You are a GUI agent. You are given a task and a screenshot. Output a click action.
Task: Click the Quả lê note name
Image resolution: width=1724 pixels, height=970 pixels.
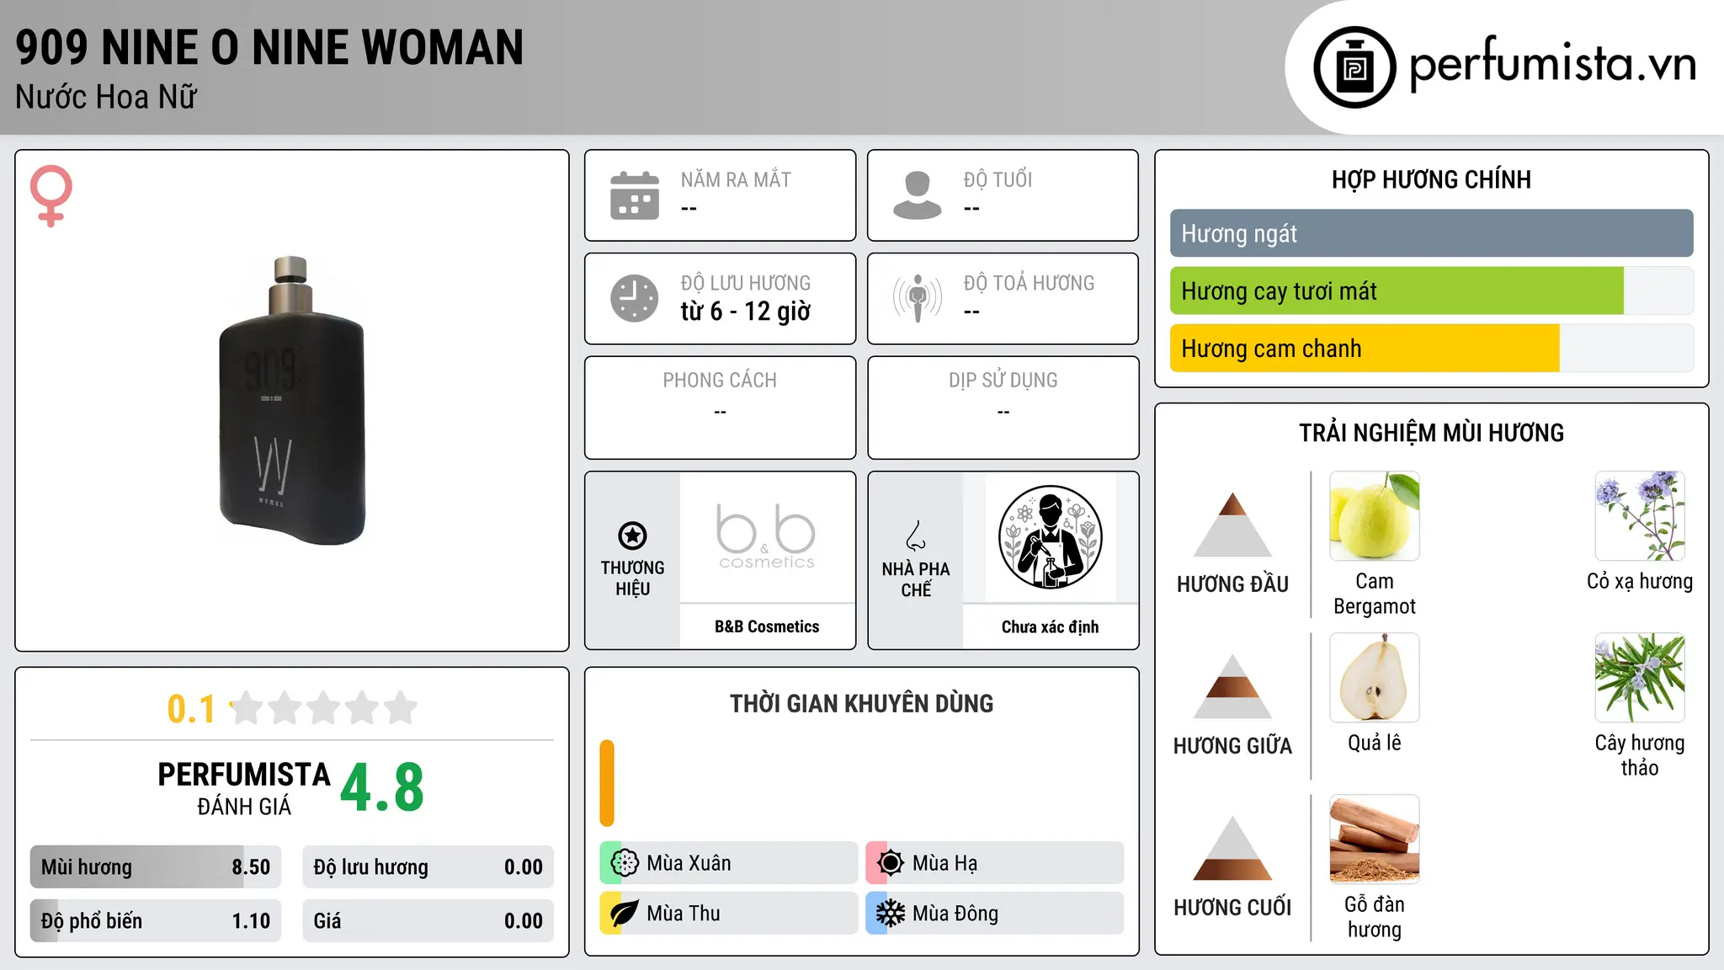pyautogui.click(x=1375, y=743)
